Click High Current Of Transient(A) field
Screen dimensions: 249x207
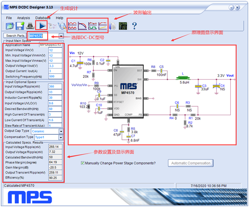(x=55, y=114)
